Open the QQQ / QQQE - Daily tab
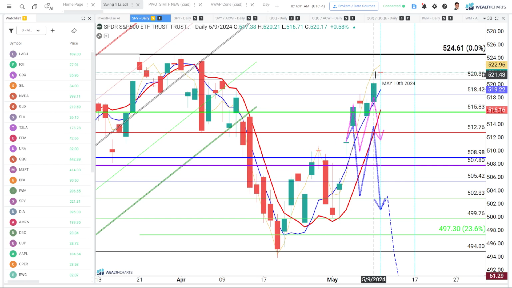The height and width of the screenshot is (288, 512). click(382, 18)
